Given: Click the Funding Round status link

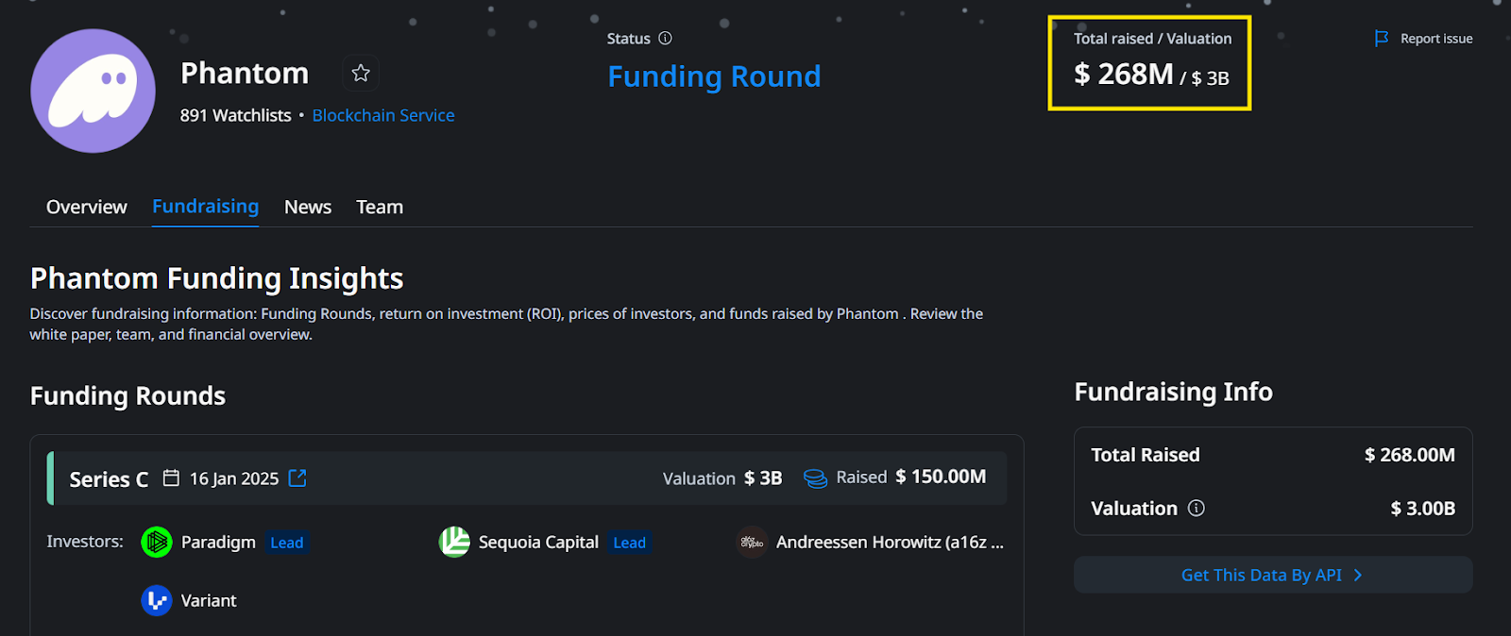Looking at the screenshot, I should click(714, 76).
